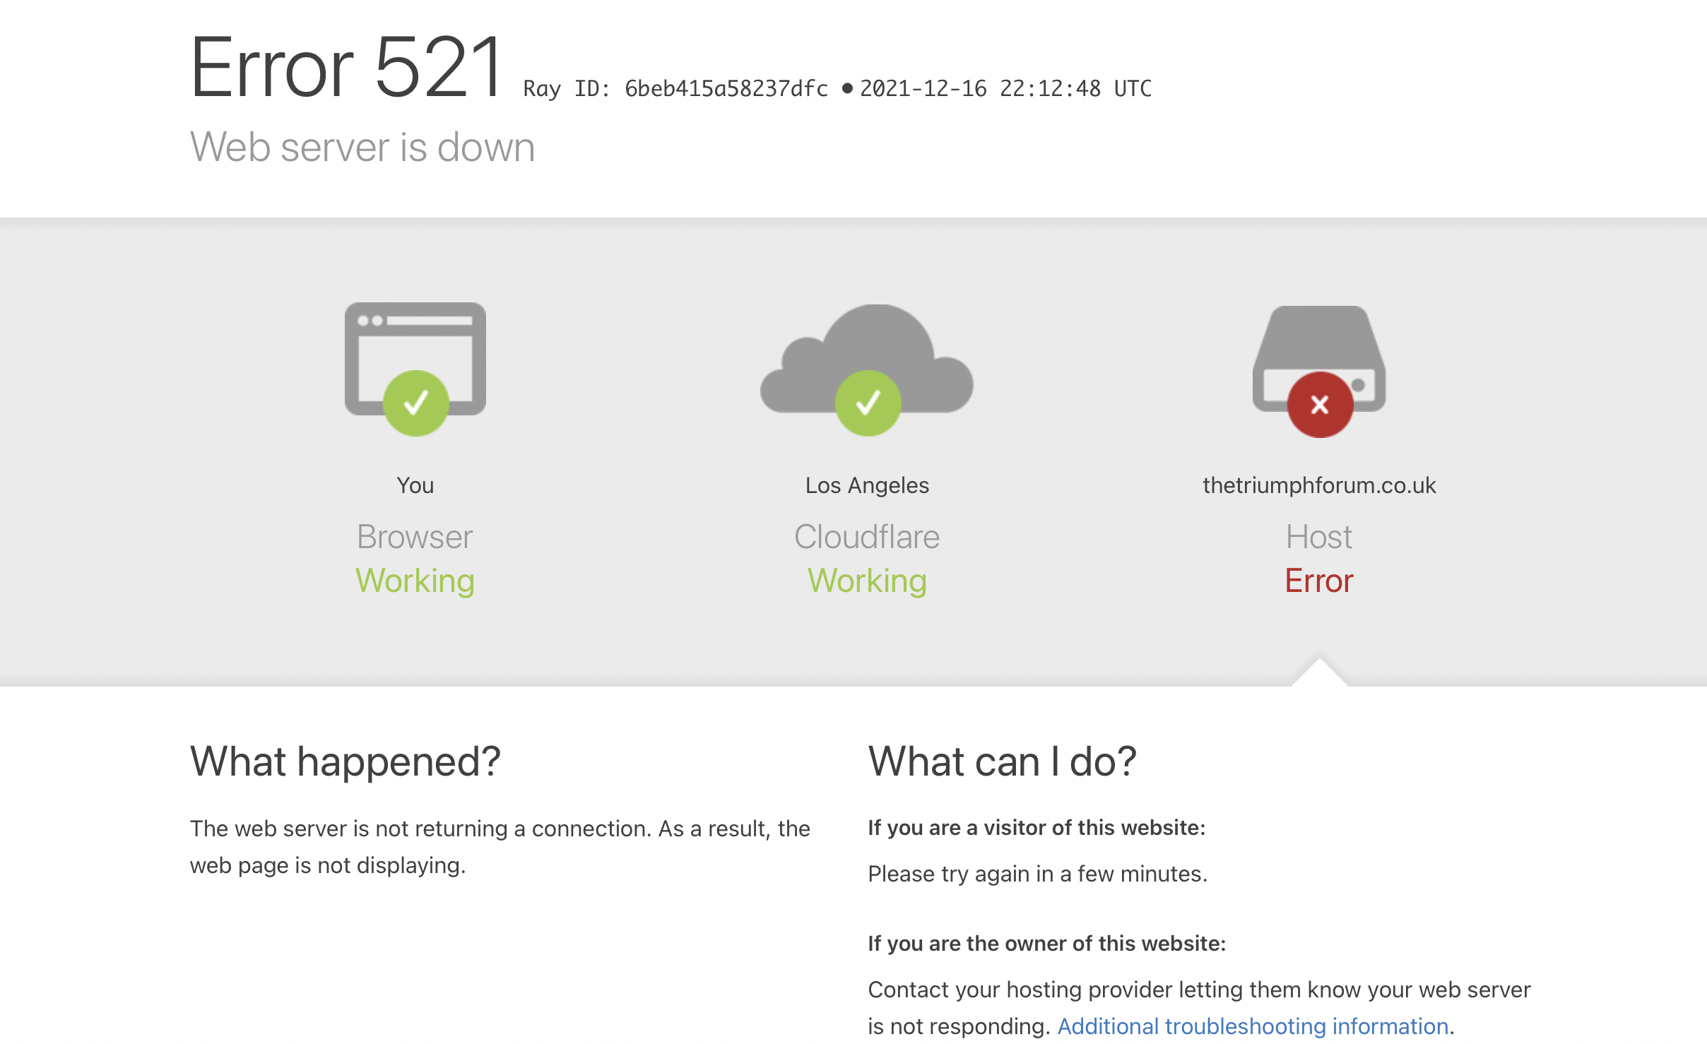Click the green checkmark on browser icon
1707x1044 pixels.
[x=415, y=403]
